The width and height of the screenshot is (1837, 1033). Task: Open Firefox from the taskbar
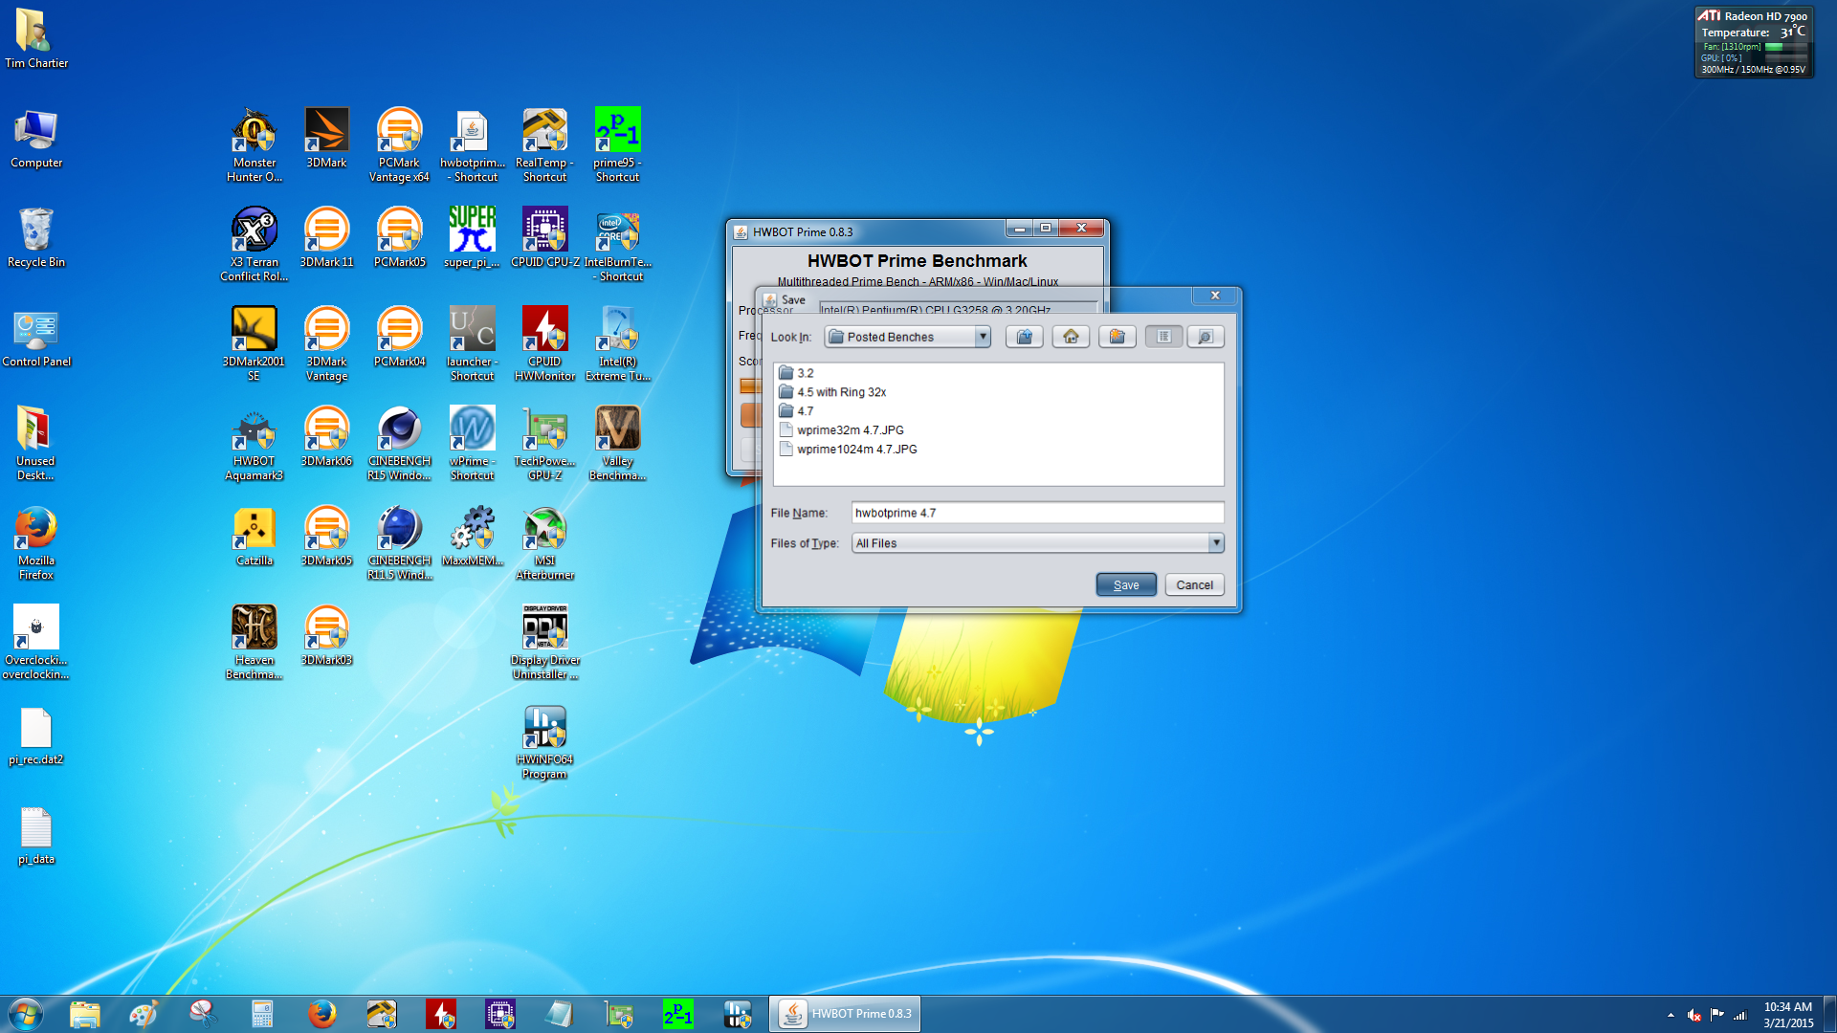coord(321,1014)
